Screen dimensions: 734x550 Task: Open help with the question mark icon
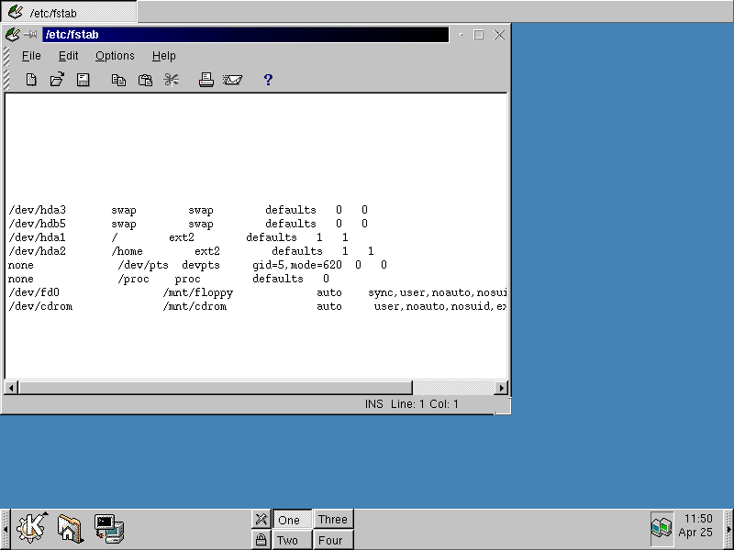tap(267, 80)
